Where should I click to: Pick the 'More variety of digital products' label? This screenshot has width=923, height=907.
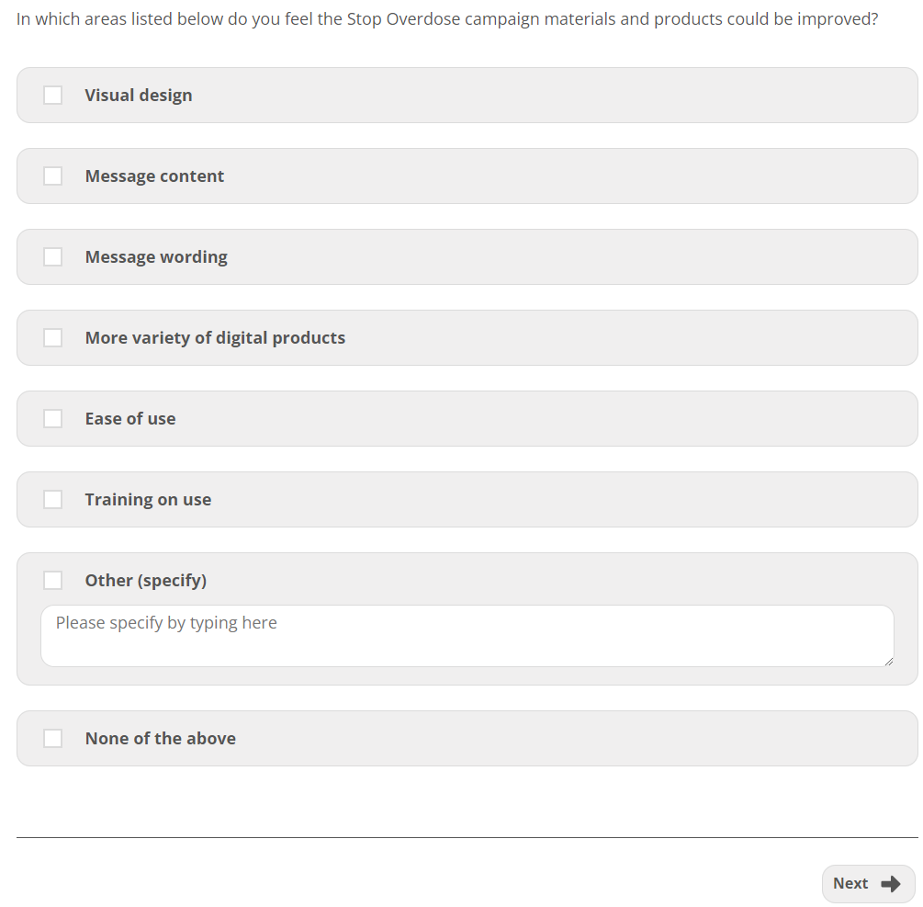tap(215, 338)
